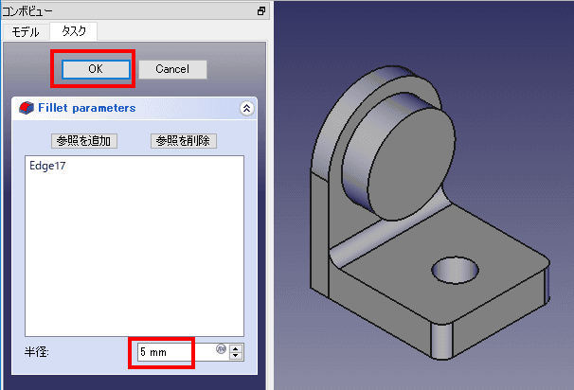Increase the radius with up arrow
The image size is (574, 390).
pyautogui.click(x=236, y=348)
